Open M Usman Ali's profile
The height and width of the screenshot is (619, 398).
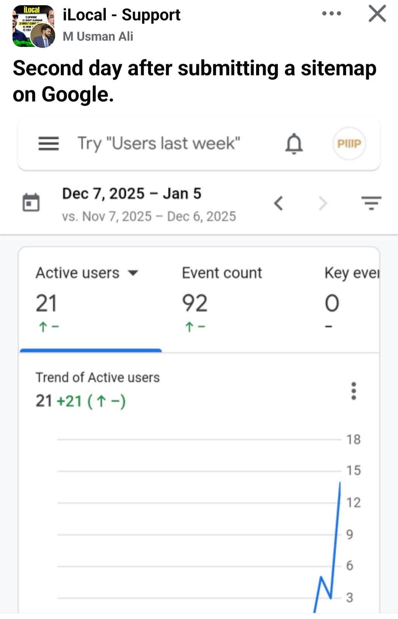[x=98, y=36]
